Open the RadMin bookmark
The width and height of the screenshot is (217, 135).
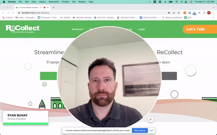pyautogui.click(x=65, y=18)
